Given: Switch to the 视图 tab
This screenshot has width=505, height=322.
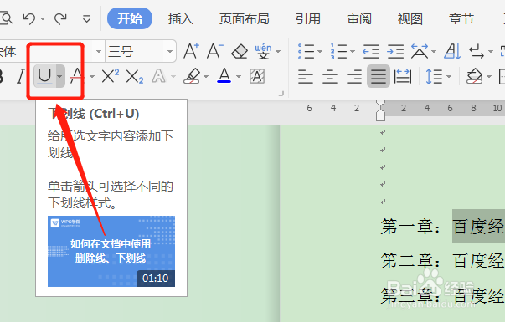Looking at the screenshot, I should (x=410, y=19).
